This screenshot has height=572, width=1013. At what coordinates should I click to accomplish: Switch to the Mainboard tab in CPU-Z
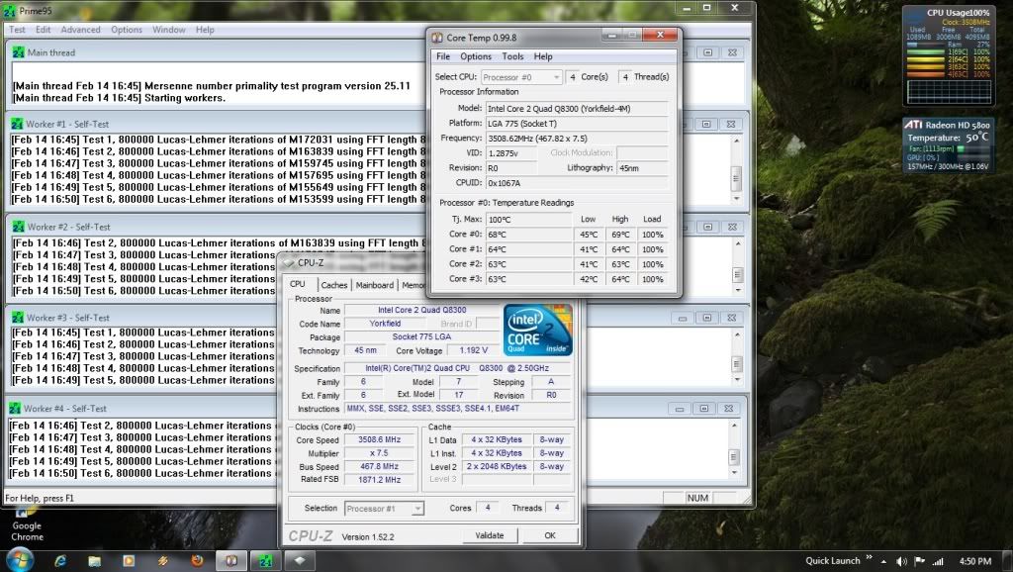tap(374, 285)
